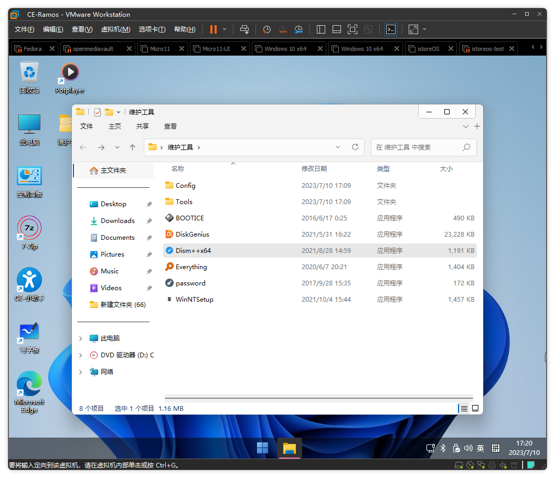The image size is (555, 478).
Task: Click the Windows Start button
Action: tap(262, 448)
